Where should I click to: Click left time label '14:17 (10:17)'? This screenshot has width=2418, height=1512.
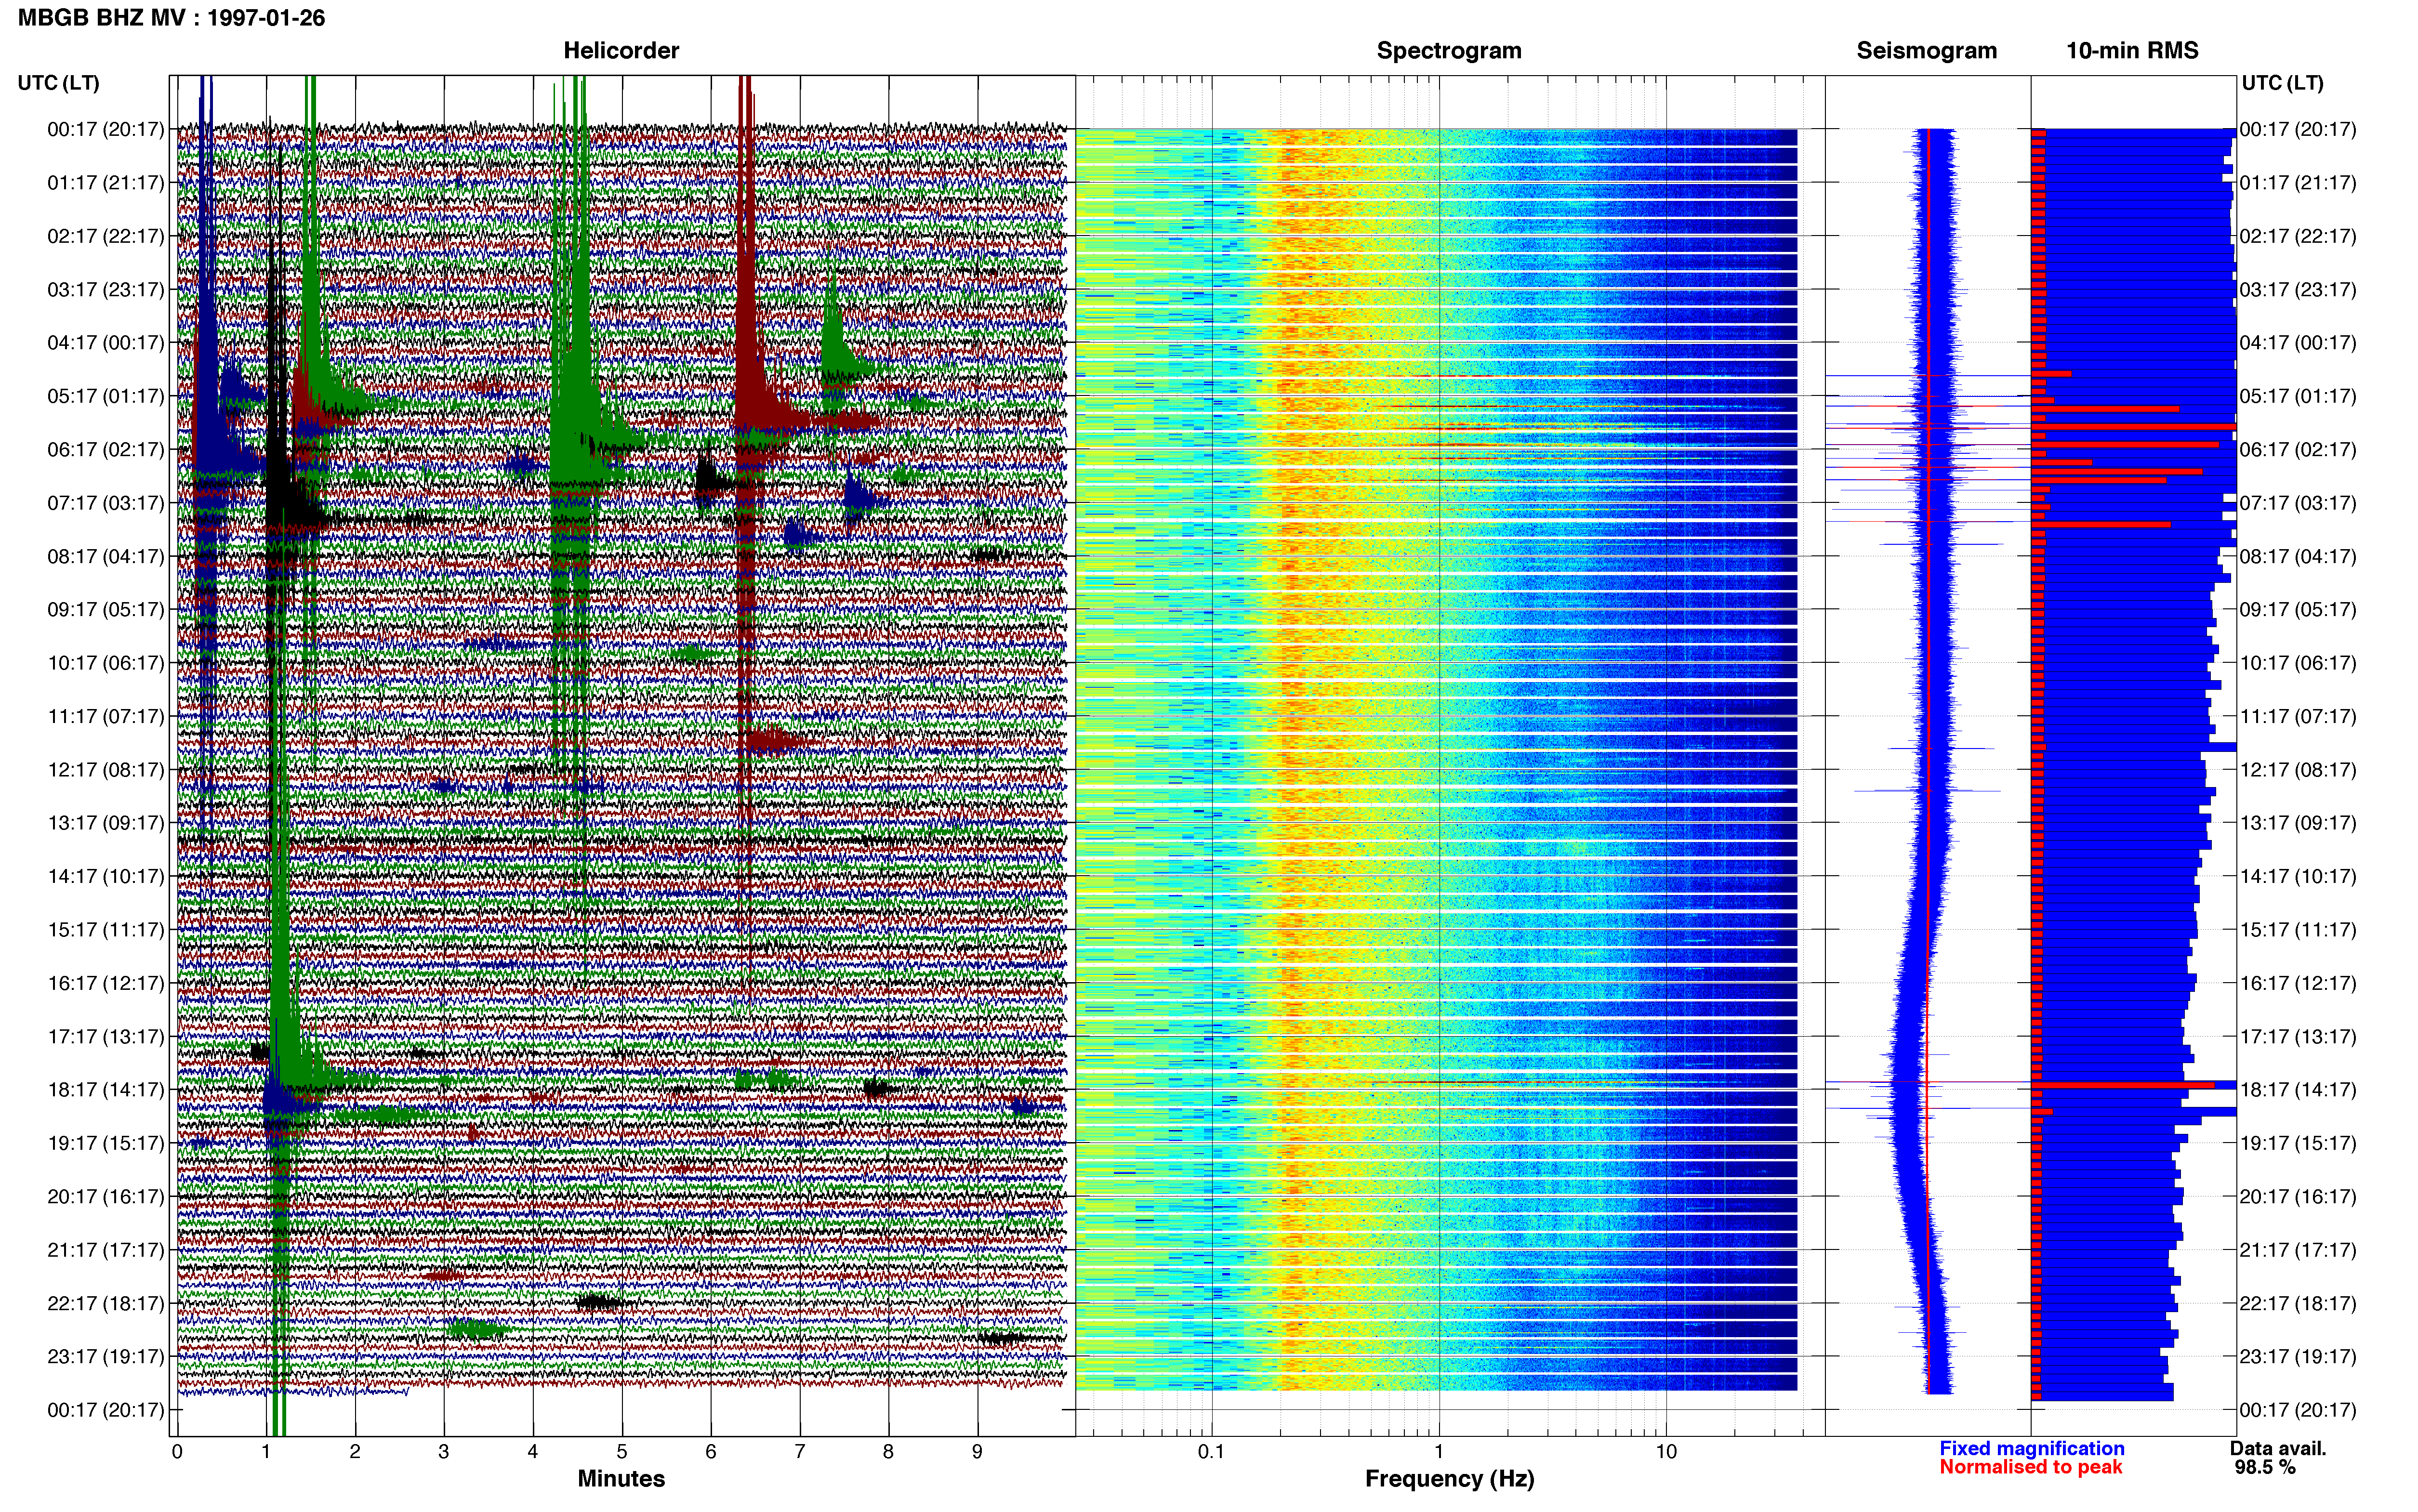[x=106, y=876]
